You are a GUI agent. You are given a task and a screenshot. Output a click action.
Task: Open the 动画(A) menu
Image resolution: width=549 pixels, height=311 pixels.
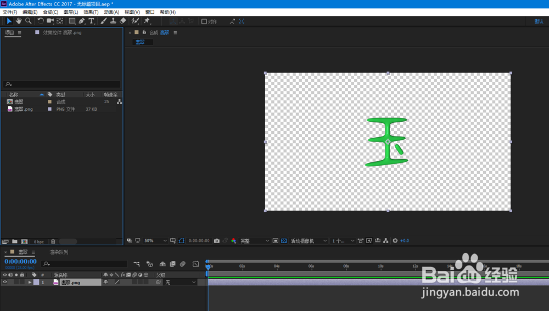point(111,12)
